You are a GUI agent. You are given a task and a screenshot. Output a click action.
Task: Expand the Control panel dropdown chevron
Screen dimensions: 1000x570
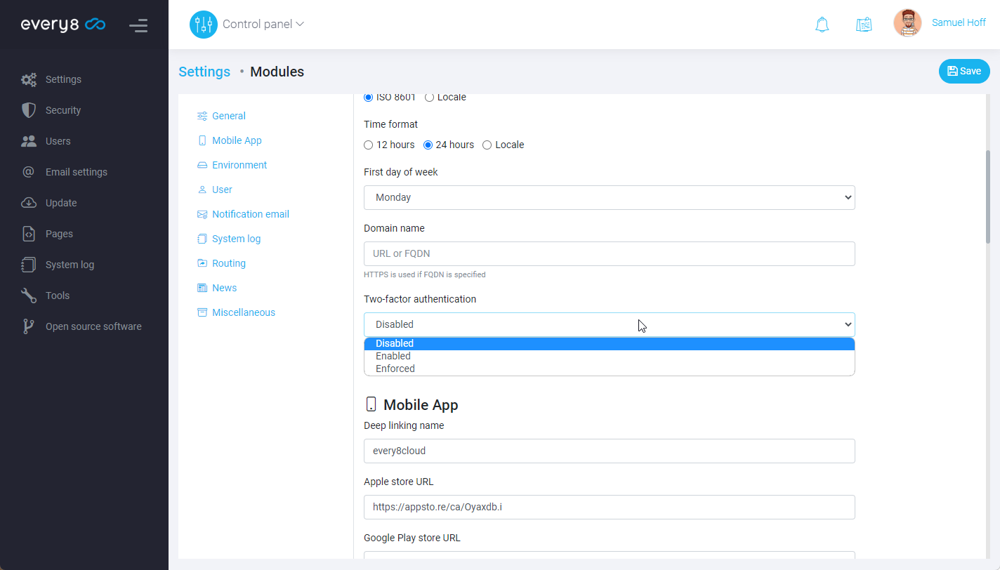[x=300, y=24]
